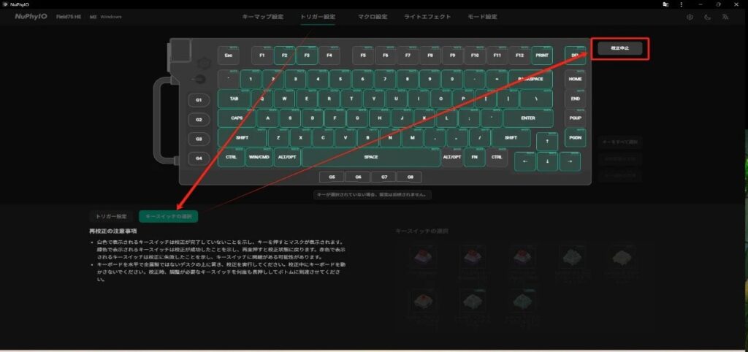Select the Esc key on keyboard diagram

click(228, 56)
